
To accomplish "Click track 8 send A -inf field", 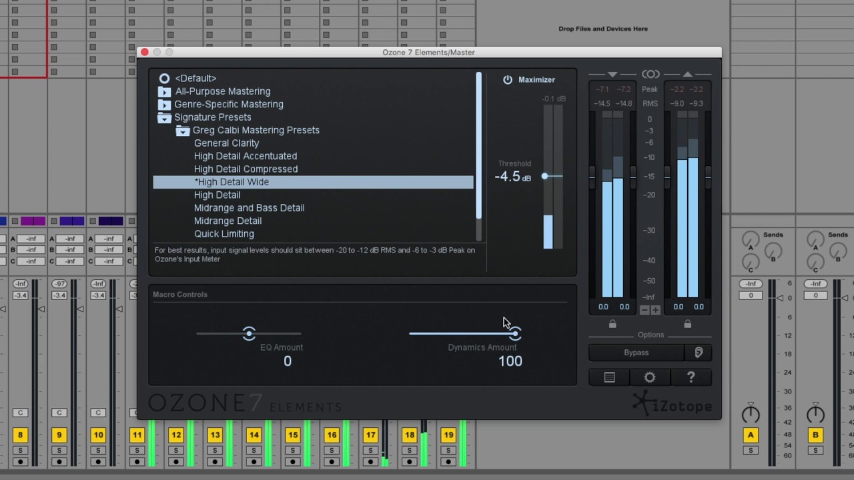I will point(31,239).
